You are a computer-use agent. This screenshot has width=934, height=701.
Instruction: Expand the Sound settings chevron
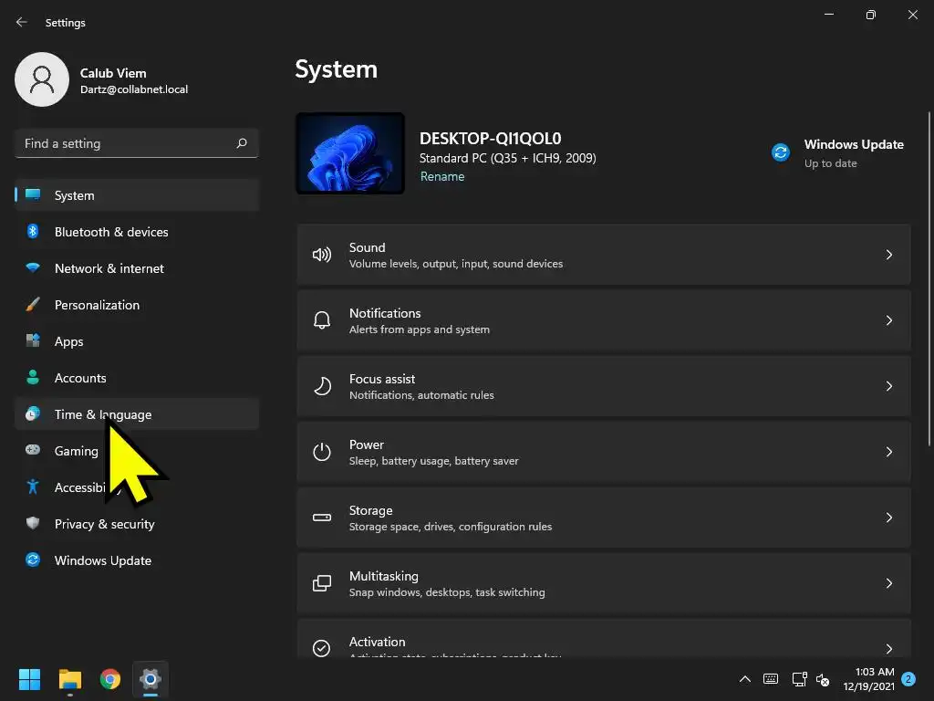point(888,255)
